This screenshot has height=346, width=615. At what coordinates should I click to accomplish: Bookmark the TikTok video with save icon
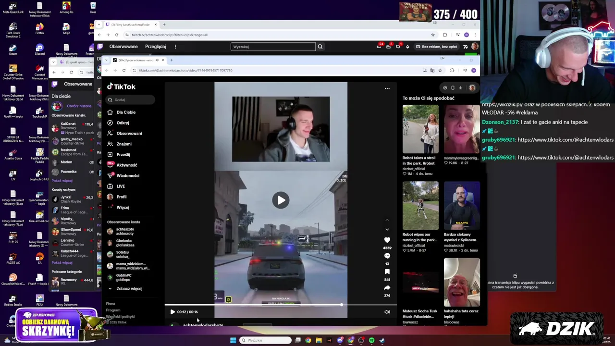coord(387,272)
